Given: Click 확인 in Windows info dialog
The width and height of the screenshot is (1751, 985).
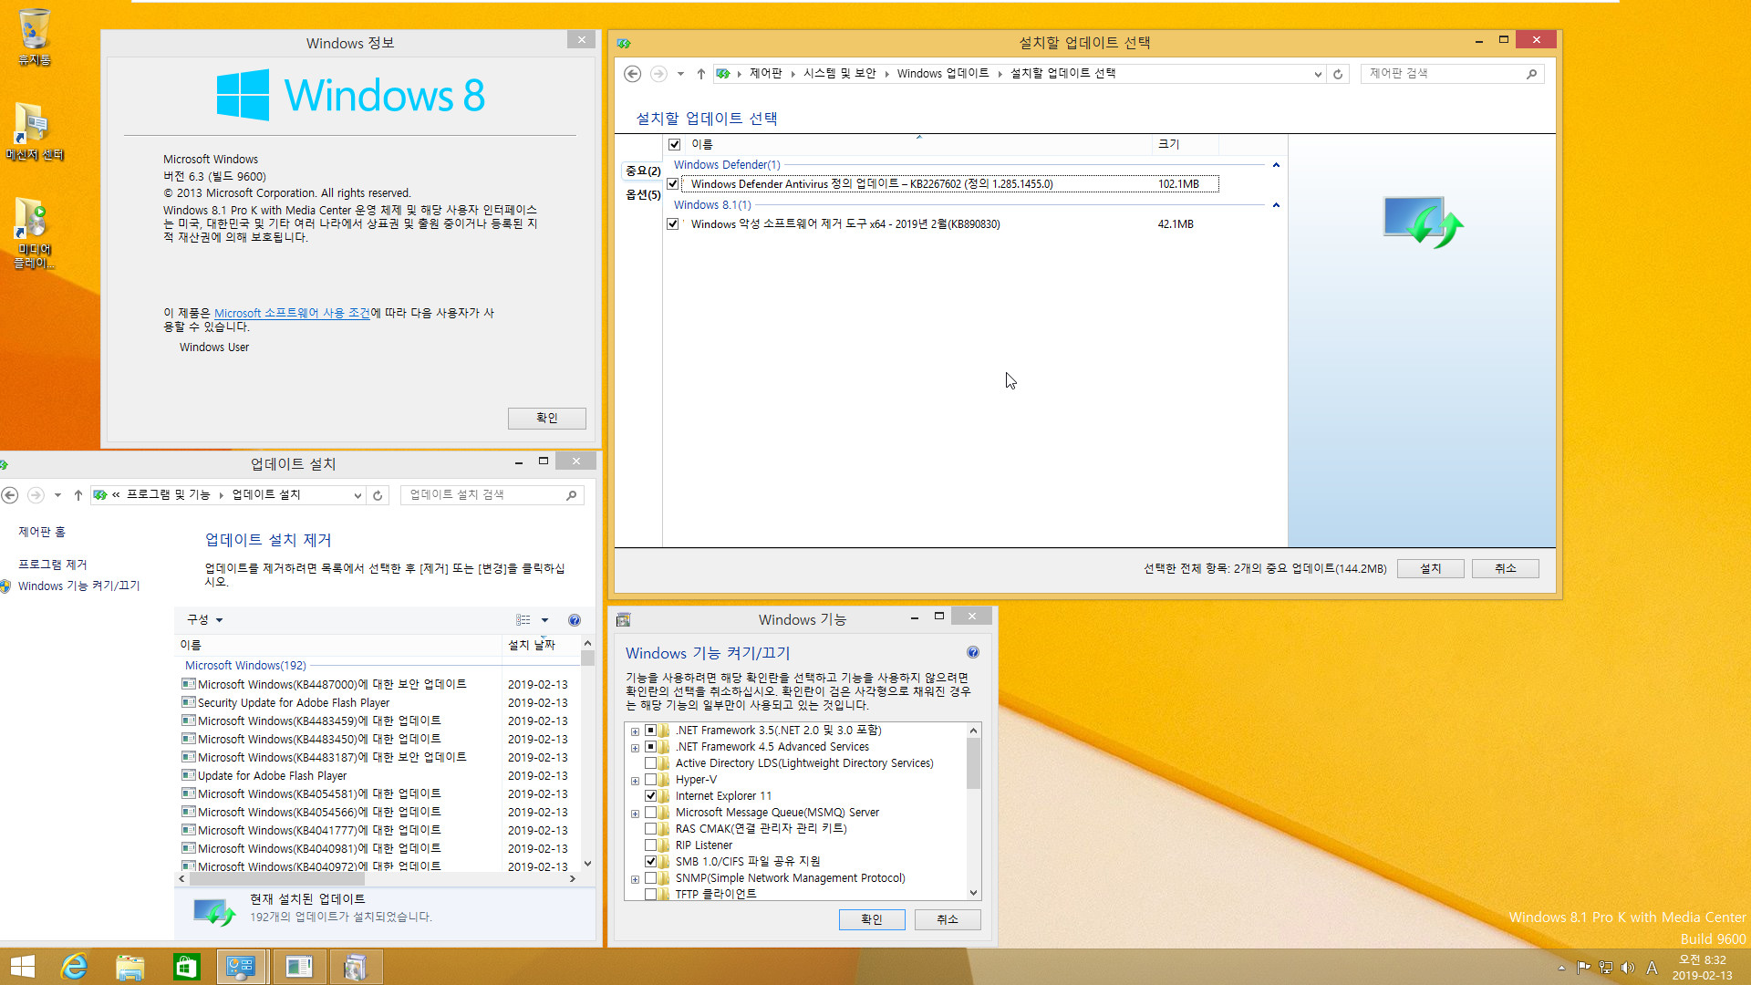Looking at the screenshot, I should pyautogui.click(x=546, y=418).
